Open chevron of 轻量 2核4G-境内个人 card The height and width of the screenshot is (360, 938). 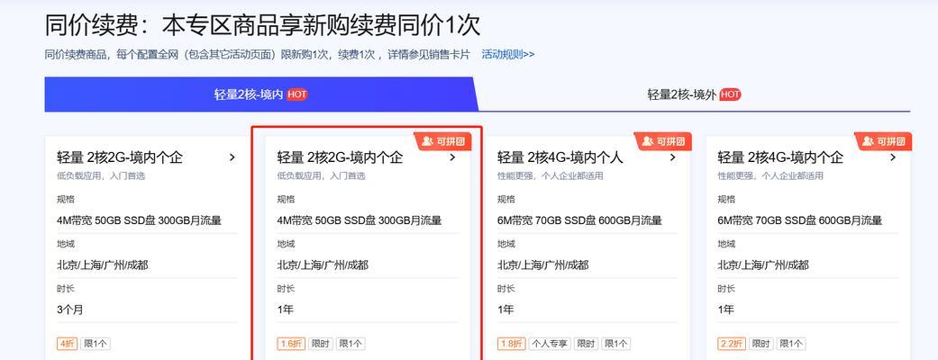coord(672,157)
